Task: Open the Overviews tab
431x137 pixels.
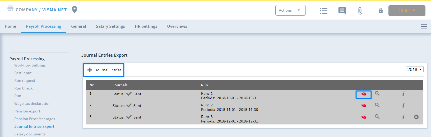Action: [177, 26]
